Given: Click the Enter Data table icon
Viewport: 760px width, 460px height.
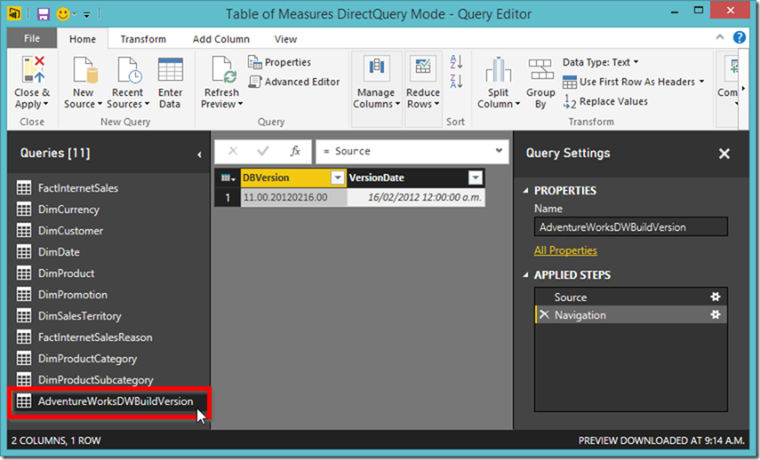Looking at the screenshot, I should (170, 70).
